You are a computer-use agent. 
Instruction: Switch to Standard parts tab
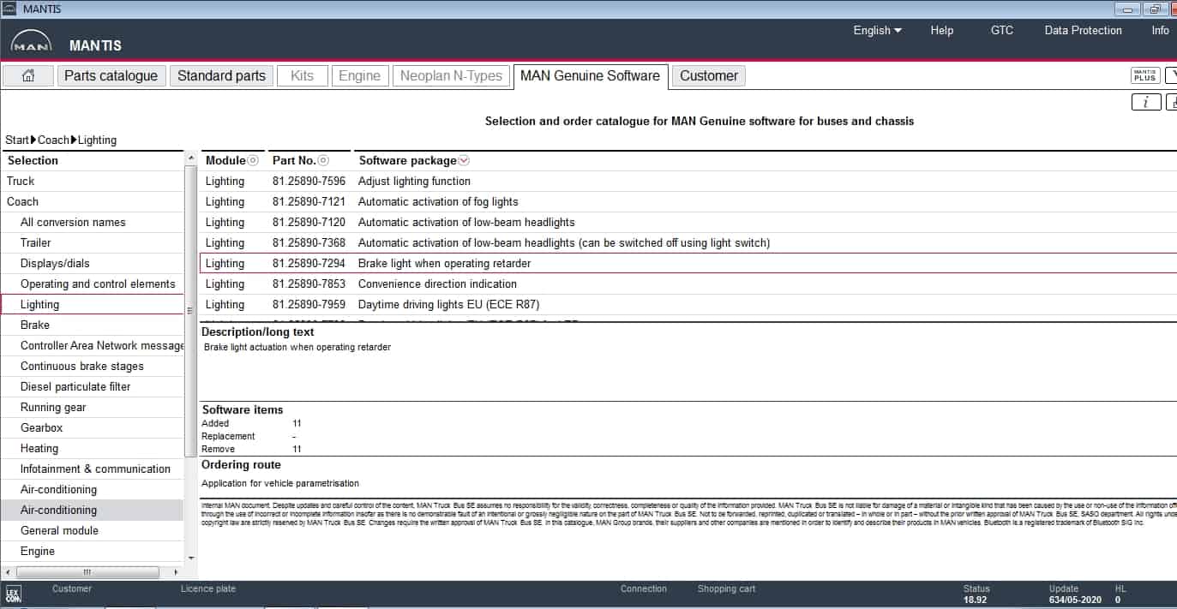222,75
